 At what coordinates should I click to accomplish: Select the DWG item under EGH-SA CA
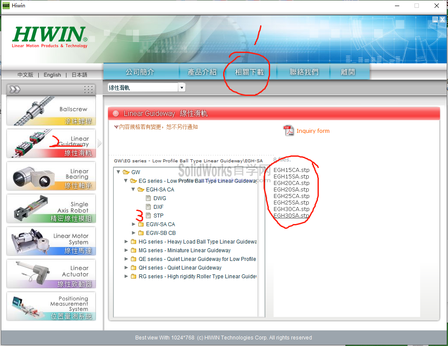pos(159,198)
